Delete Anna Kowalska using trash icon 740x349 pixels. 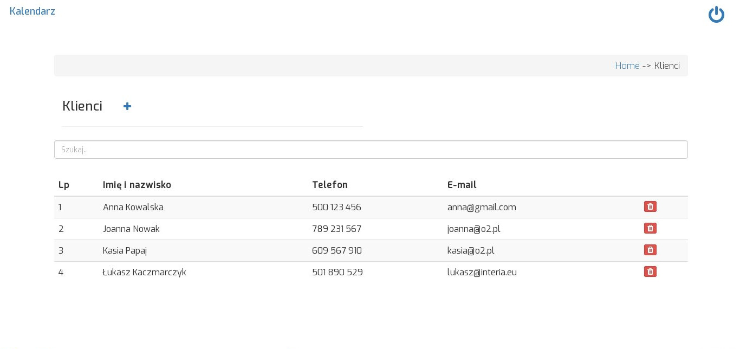point(650,206)
